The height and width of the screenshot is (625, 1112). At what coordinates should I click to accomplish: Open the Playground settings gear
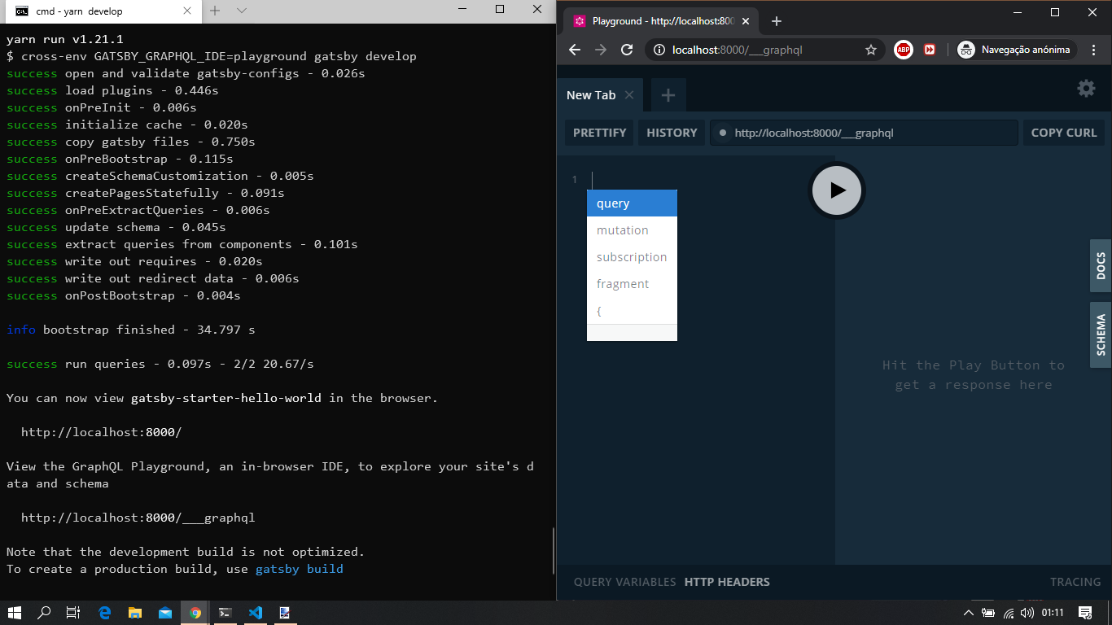tap(1086, 89)
